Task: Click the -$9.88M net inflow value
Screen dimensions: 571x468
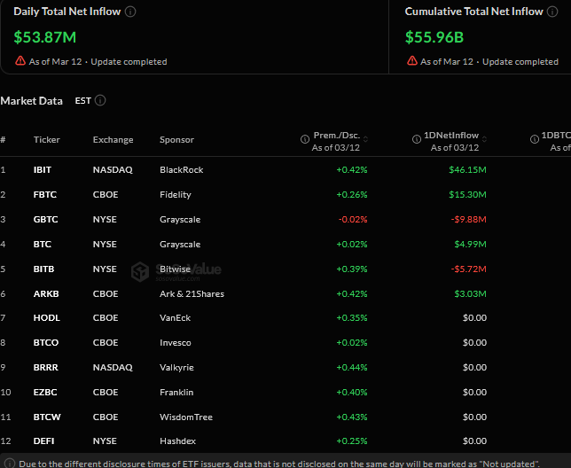Action: pyautogui.click(x=469, y=220)
